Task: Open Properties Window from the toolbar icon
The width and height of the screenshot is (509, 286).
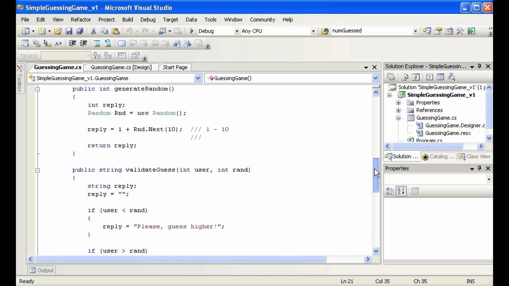Action: 438,31
